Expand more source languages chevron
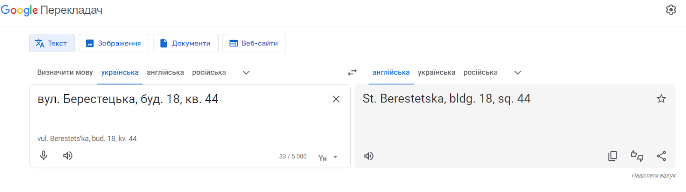Screen dimensions: 686x192 pyautogui.click(x=246, y=72)
